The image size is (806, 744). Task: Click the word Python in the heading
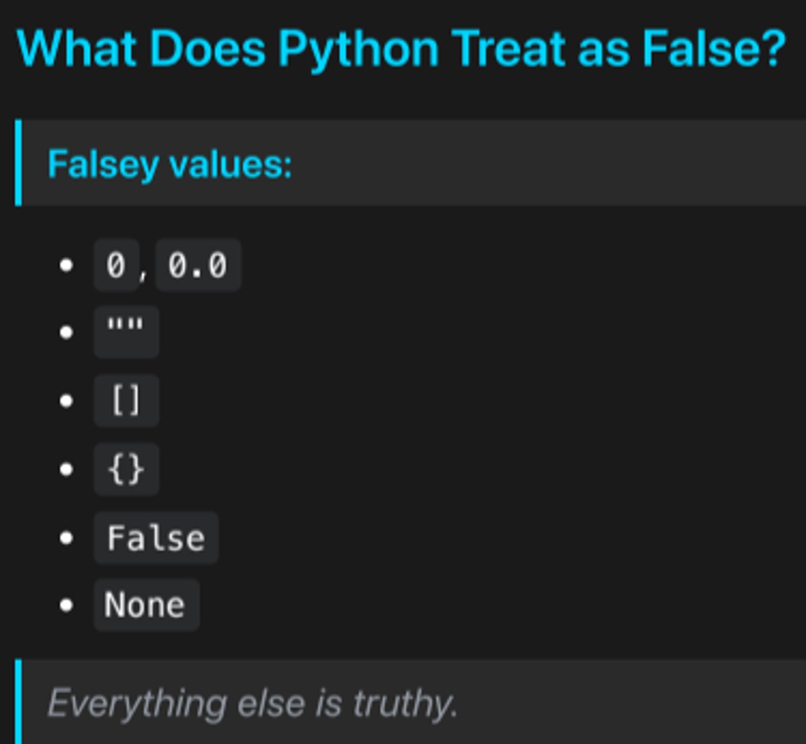click(358, 50)
